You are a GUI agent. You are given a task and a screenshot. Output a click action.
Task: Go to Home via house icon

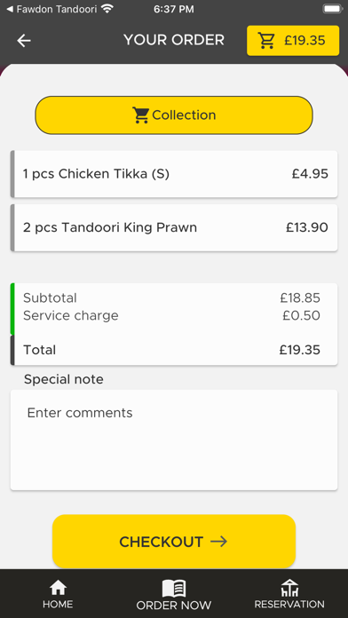tap(58, 588)
